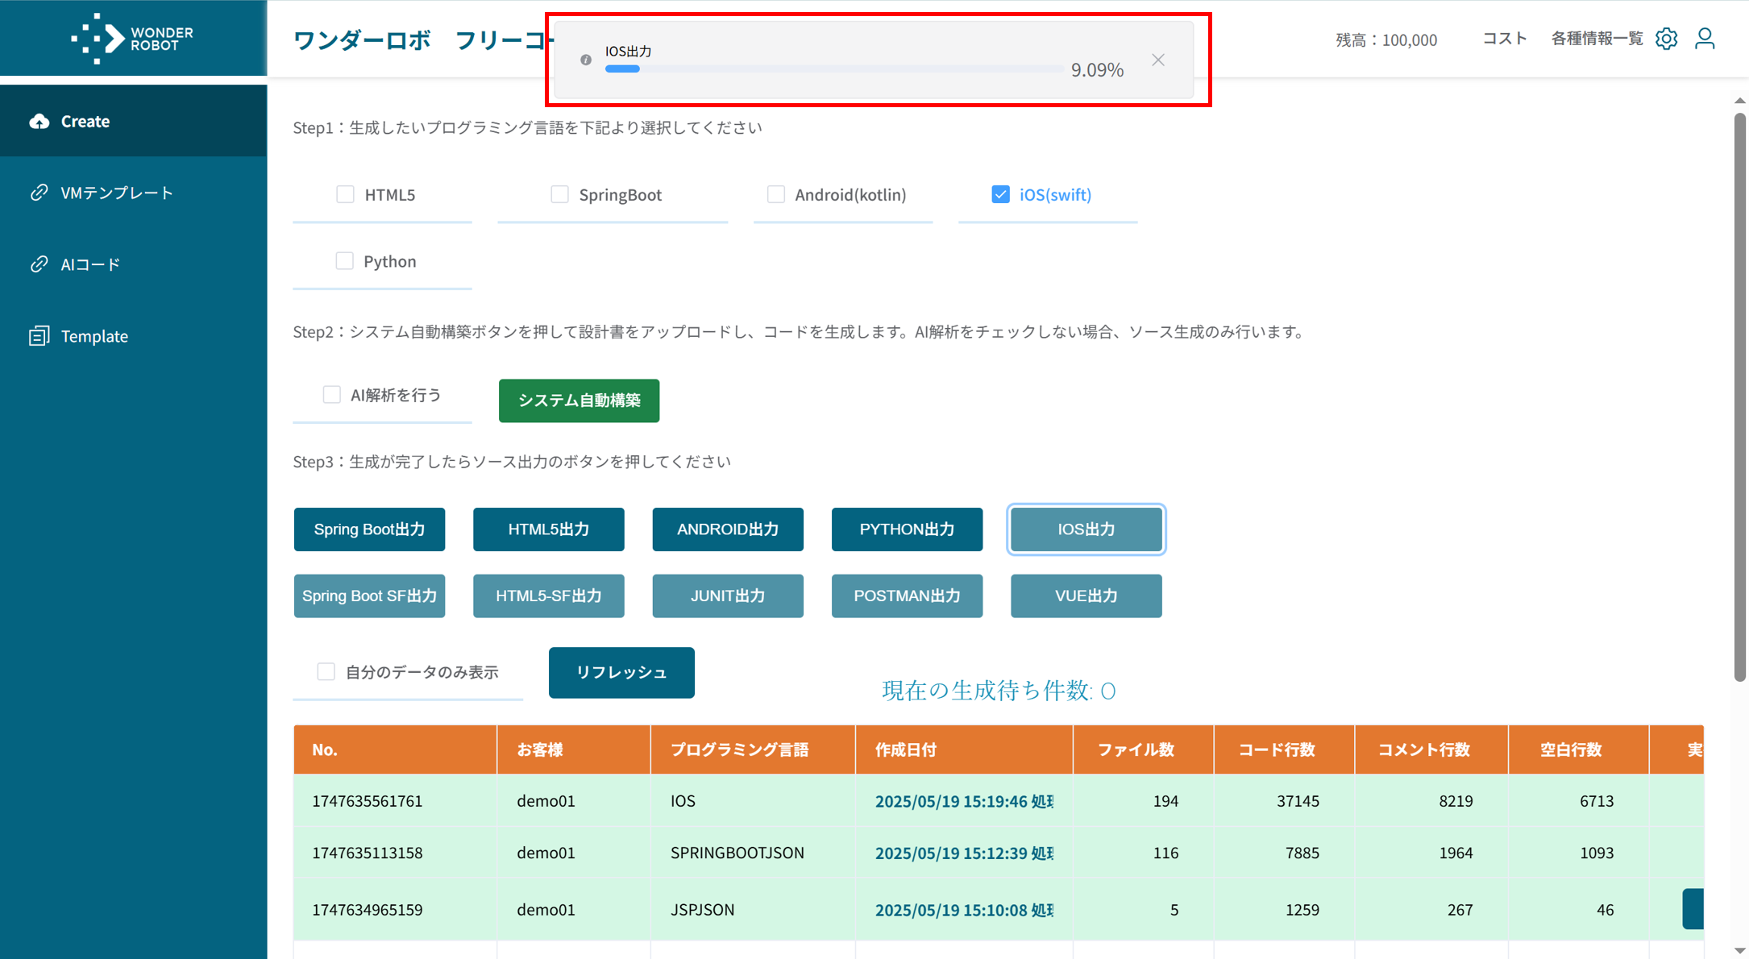Toggle 自分のデータのみ表示 checkbox
This screenshot has height=959, width=1749.
coord(326,672)
